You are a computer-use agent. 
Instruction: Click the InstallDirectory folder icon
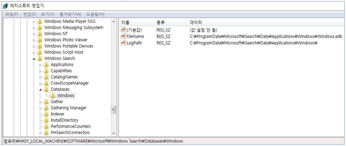click(46, 120)
